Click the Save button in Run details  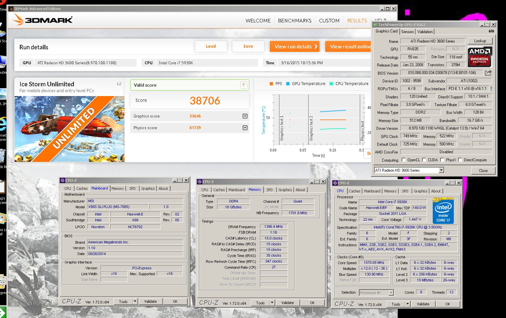(x=248, y=46)
